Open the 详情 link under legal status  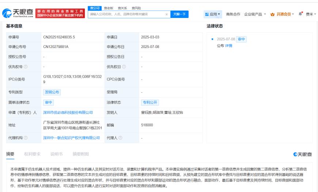click(228, 46)
